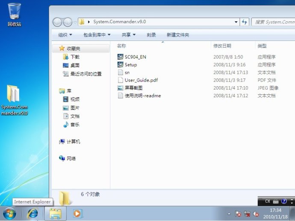The height and width of the screenshot is (221, 295).
Task: Click the date 2008/11/3 9:16
Action: click(x=229, y=65)
